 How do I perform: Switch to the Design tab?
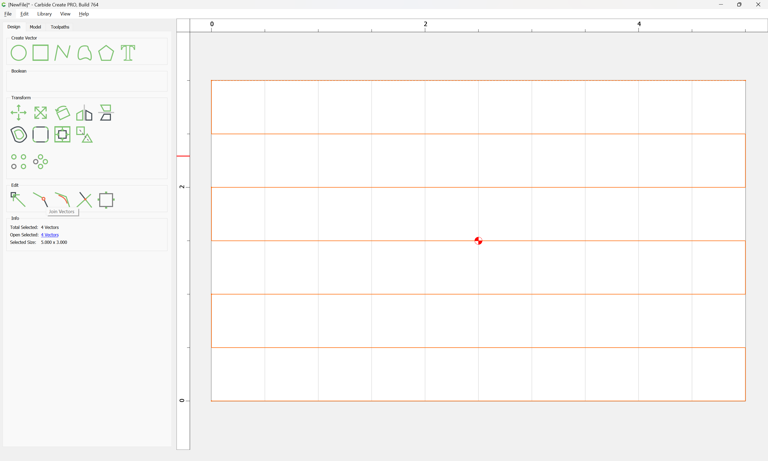[14, 27]
